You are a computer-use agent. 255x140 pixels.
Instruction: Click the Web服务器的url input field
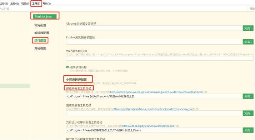(160, 58)
